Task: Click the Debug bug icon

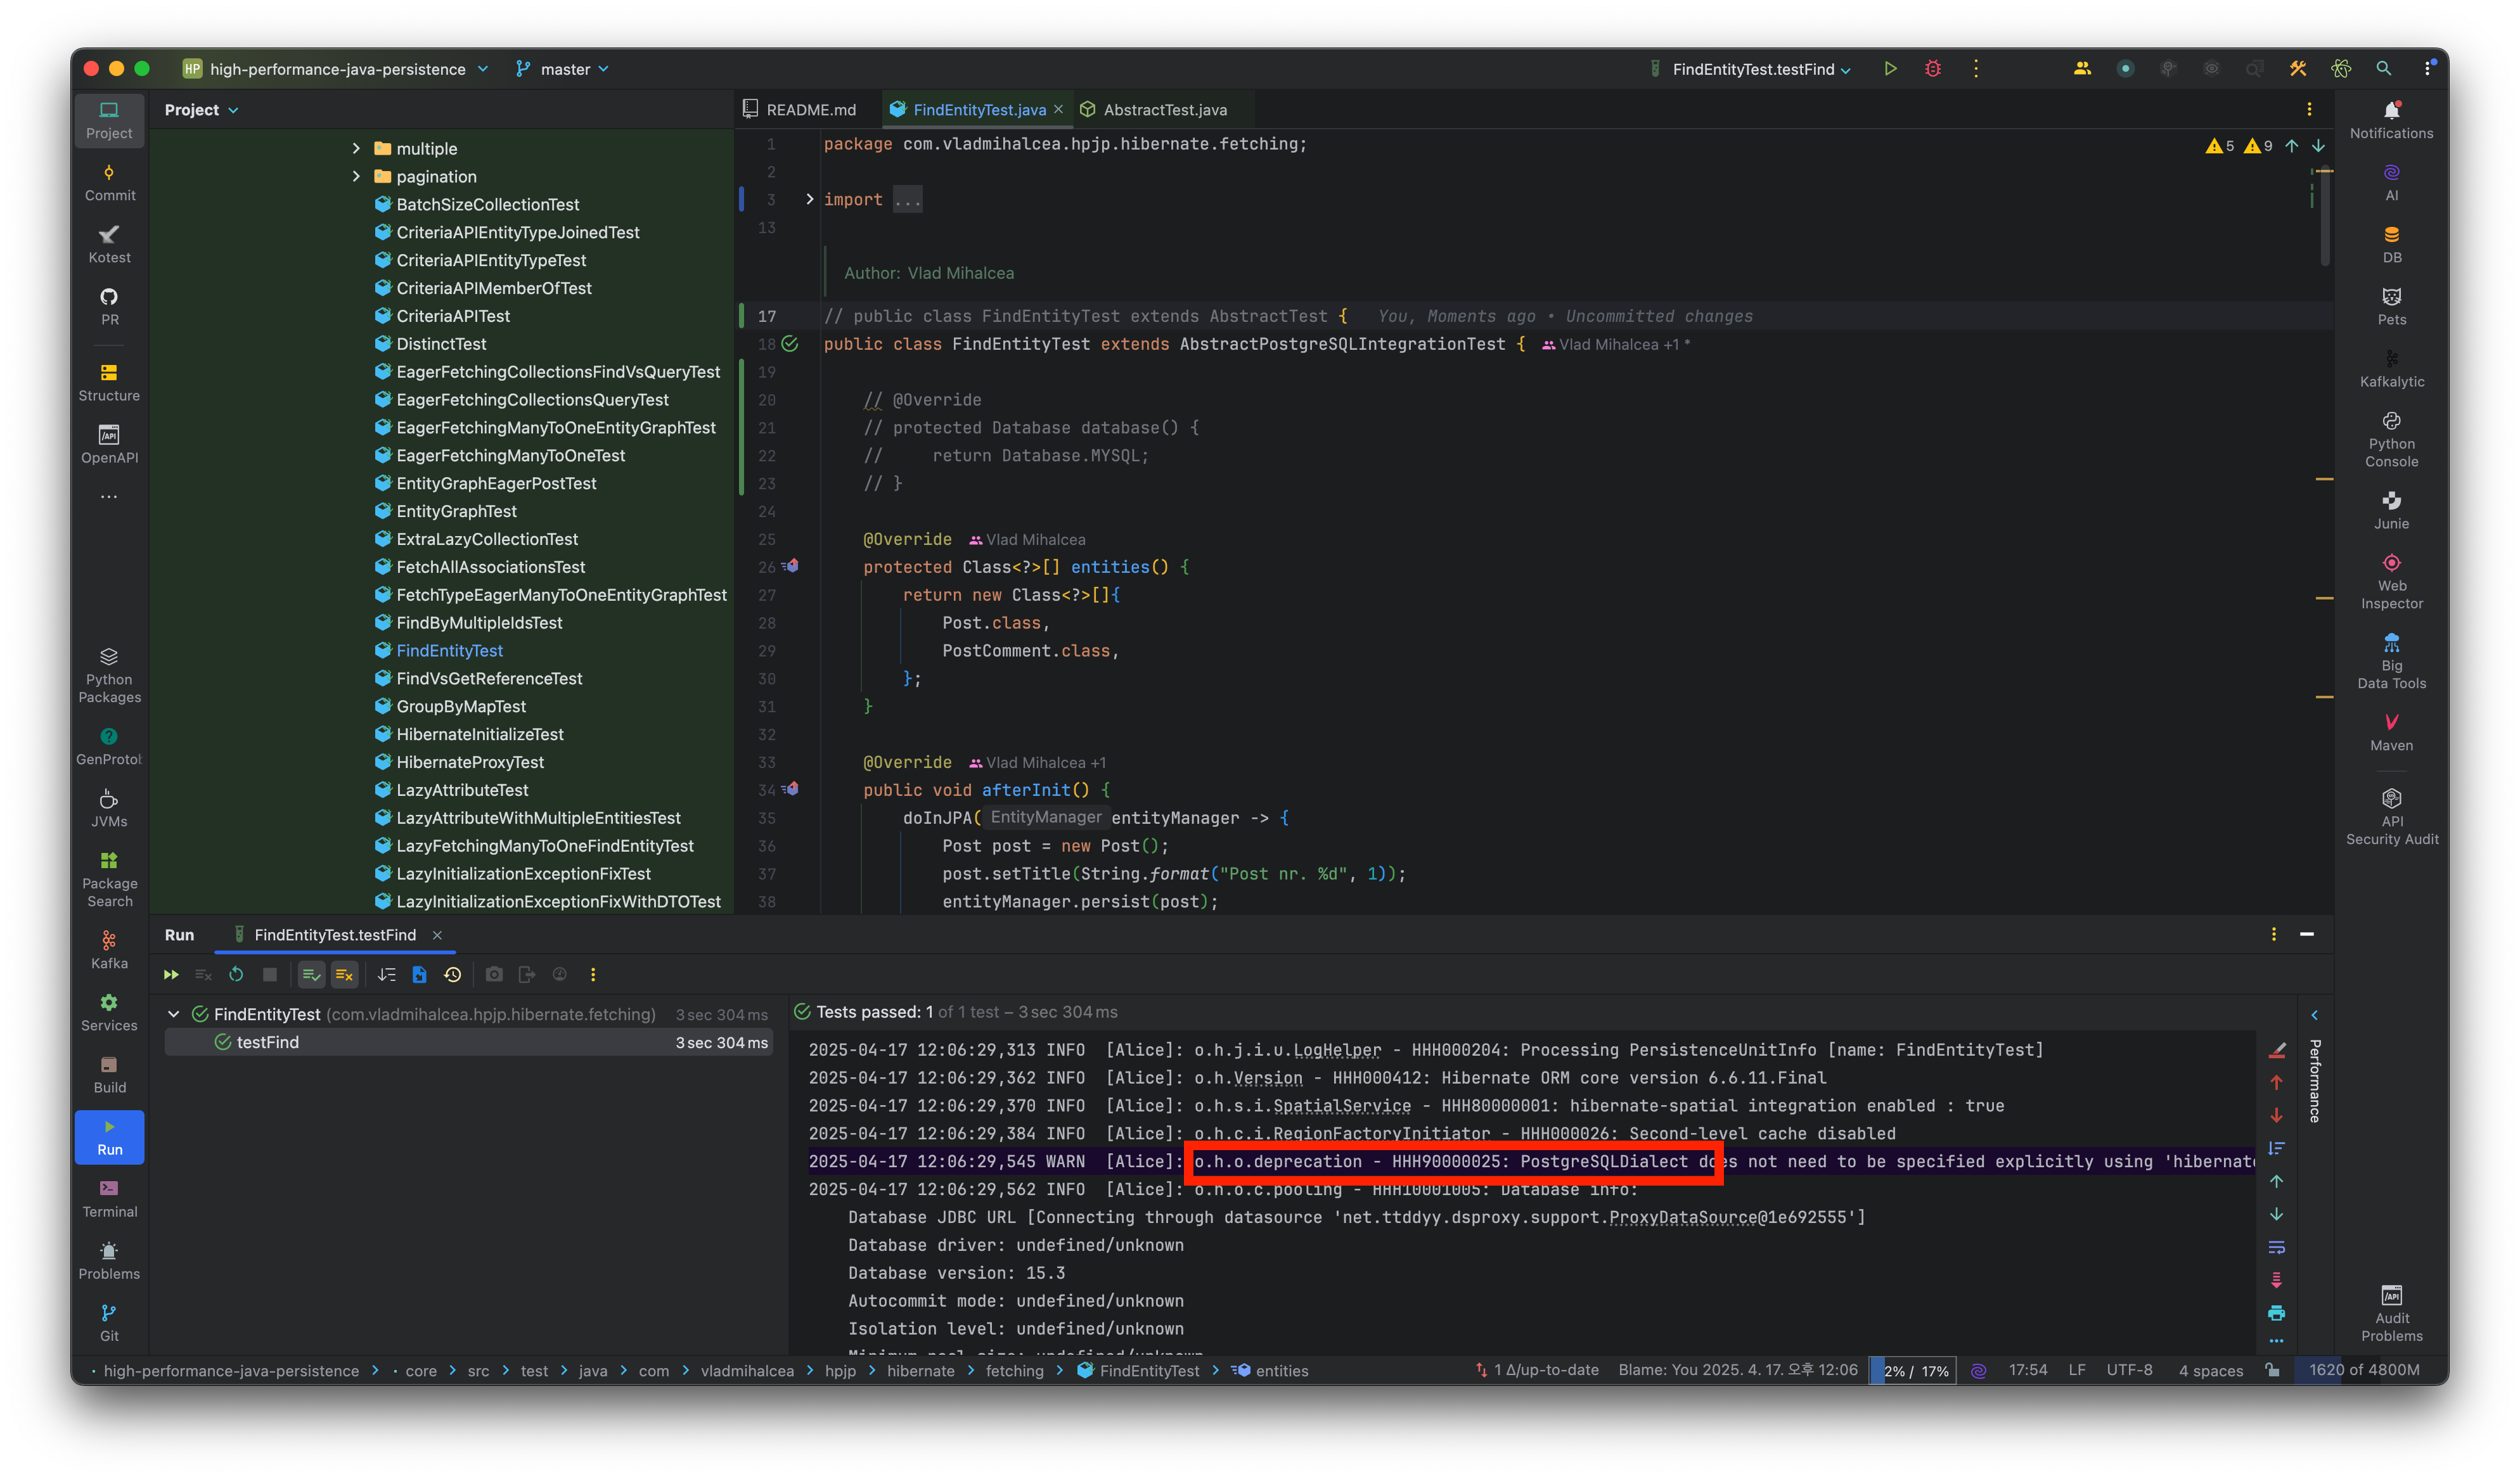Action: pyautogui.click(x=1932, y=69)
